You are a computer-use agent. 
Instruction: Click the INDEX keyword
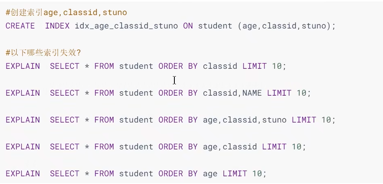[x=57, y=26]
